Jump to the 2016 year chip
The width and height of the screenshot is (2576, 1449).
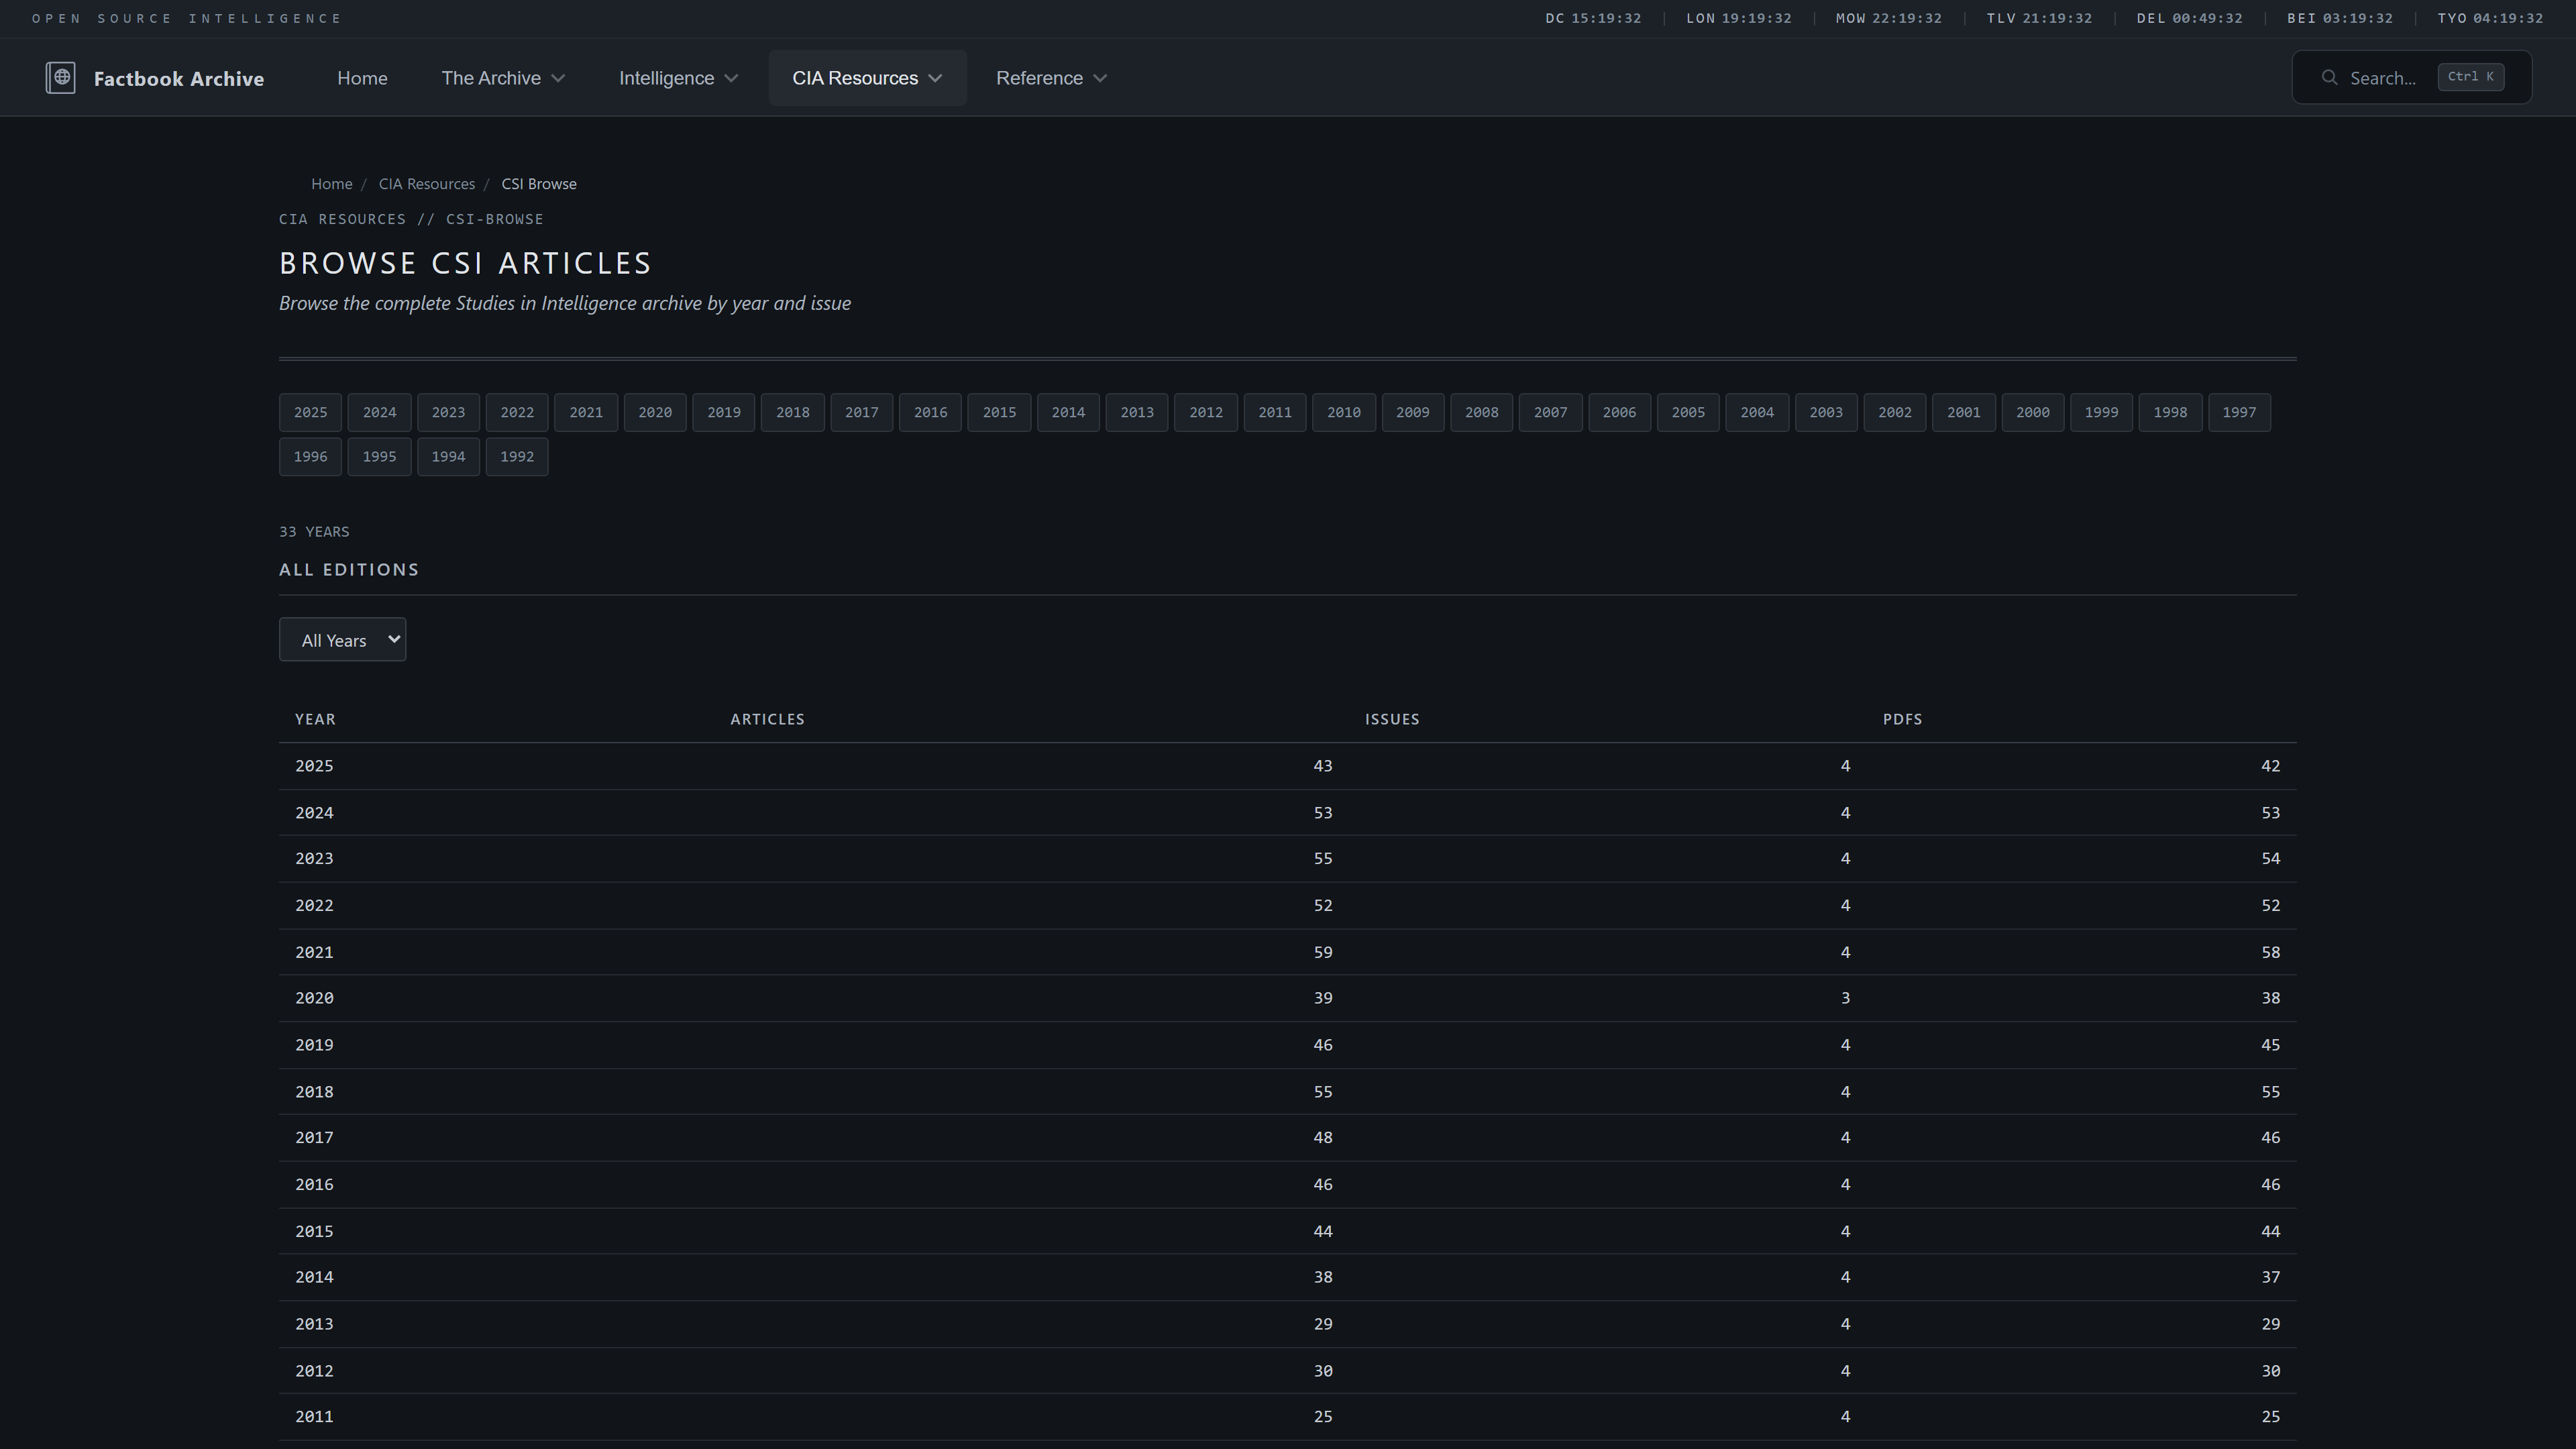[930, 412]
